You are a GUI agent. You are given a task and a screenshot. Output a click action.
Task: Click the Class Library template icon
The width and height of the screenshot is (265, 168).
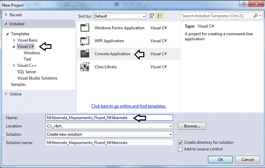pos(85,67)
